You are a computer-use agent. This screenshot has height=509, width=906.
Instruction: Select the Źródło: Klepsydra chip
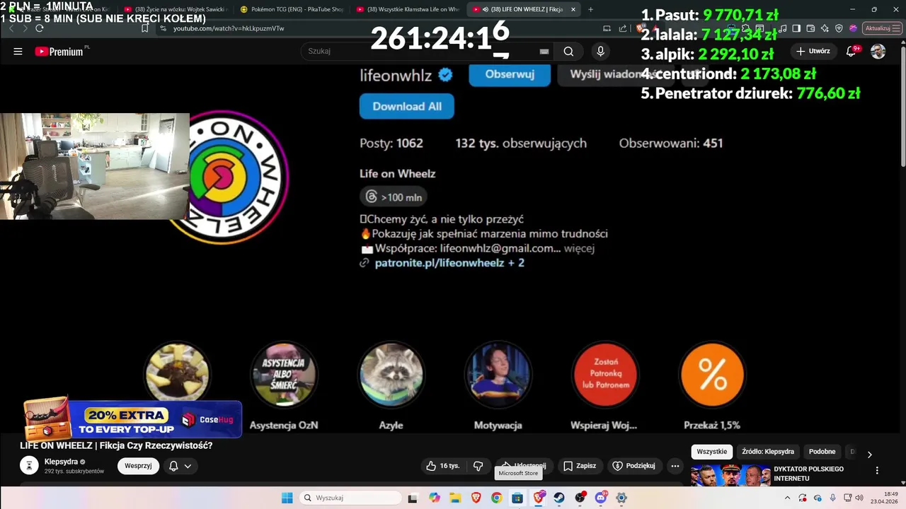point(768,452)
